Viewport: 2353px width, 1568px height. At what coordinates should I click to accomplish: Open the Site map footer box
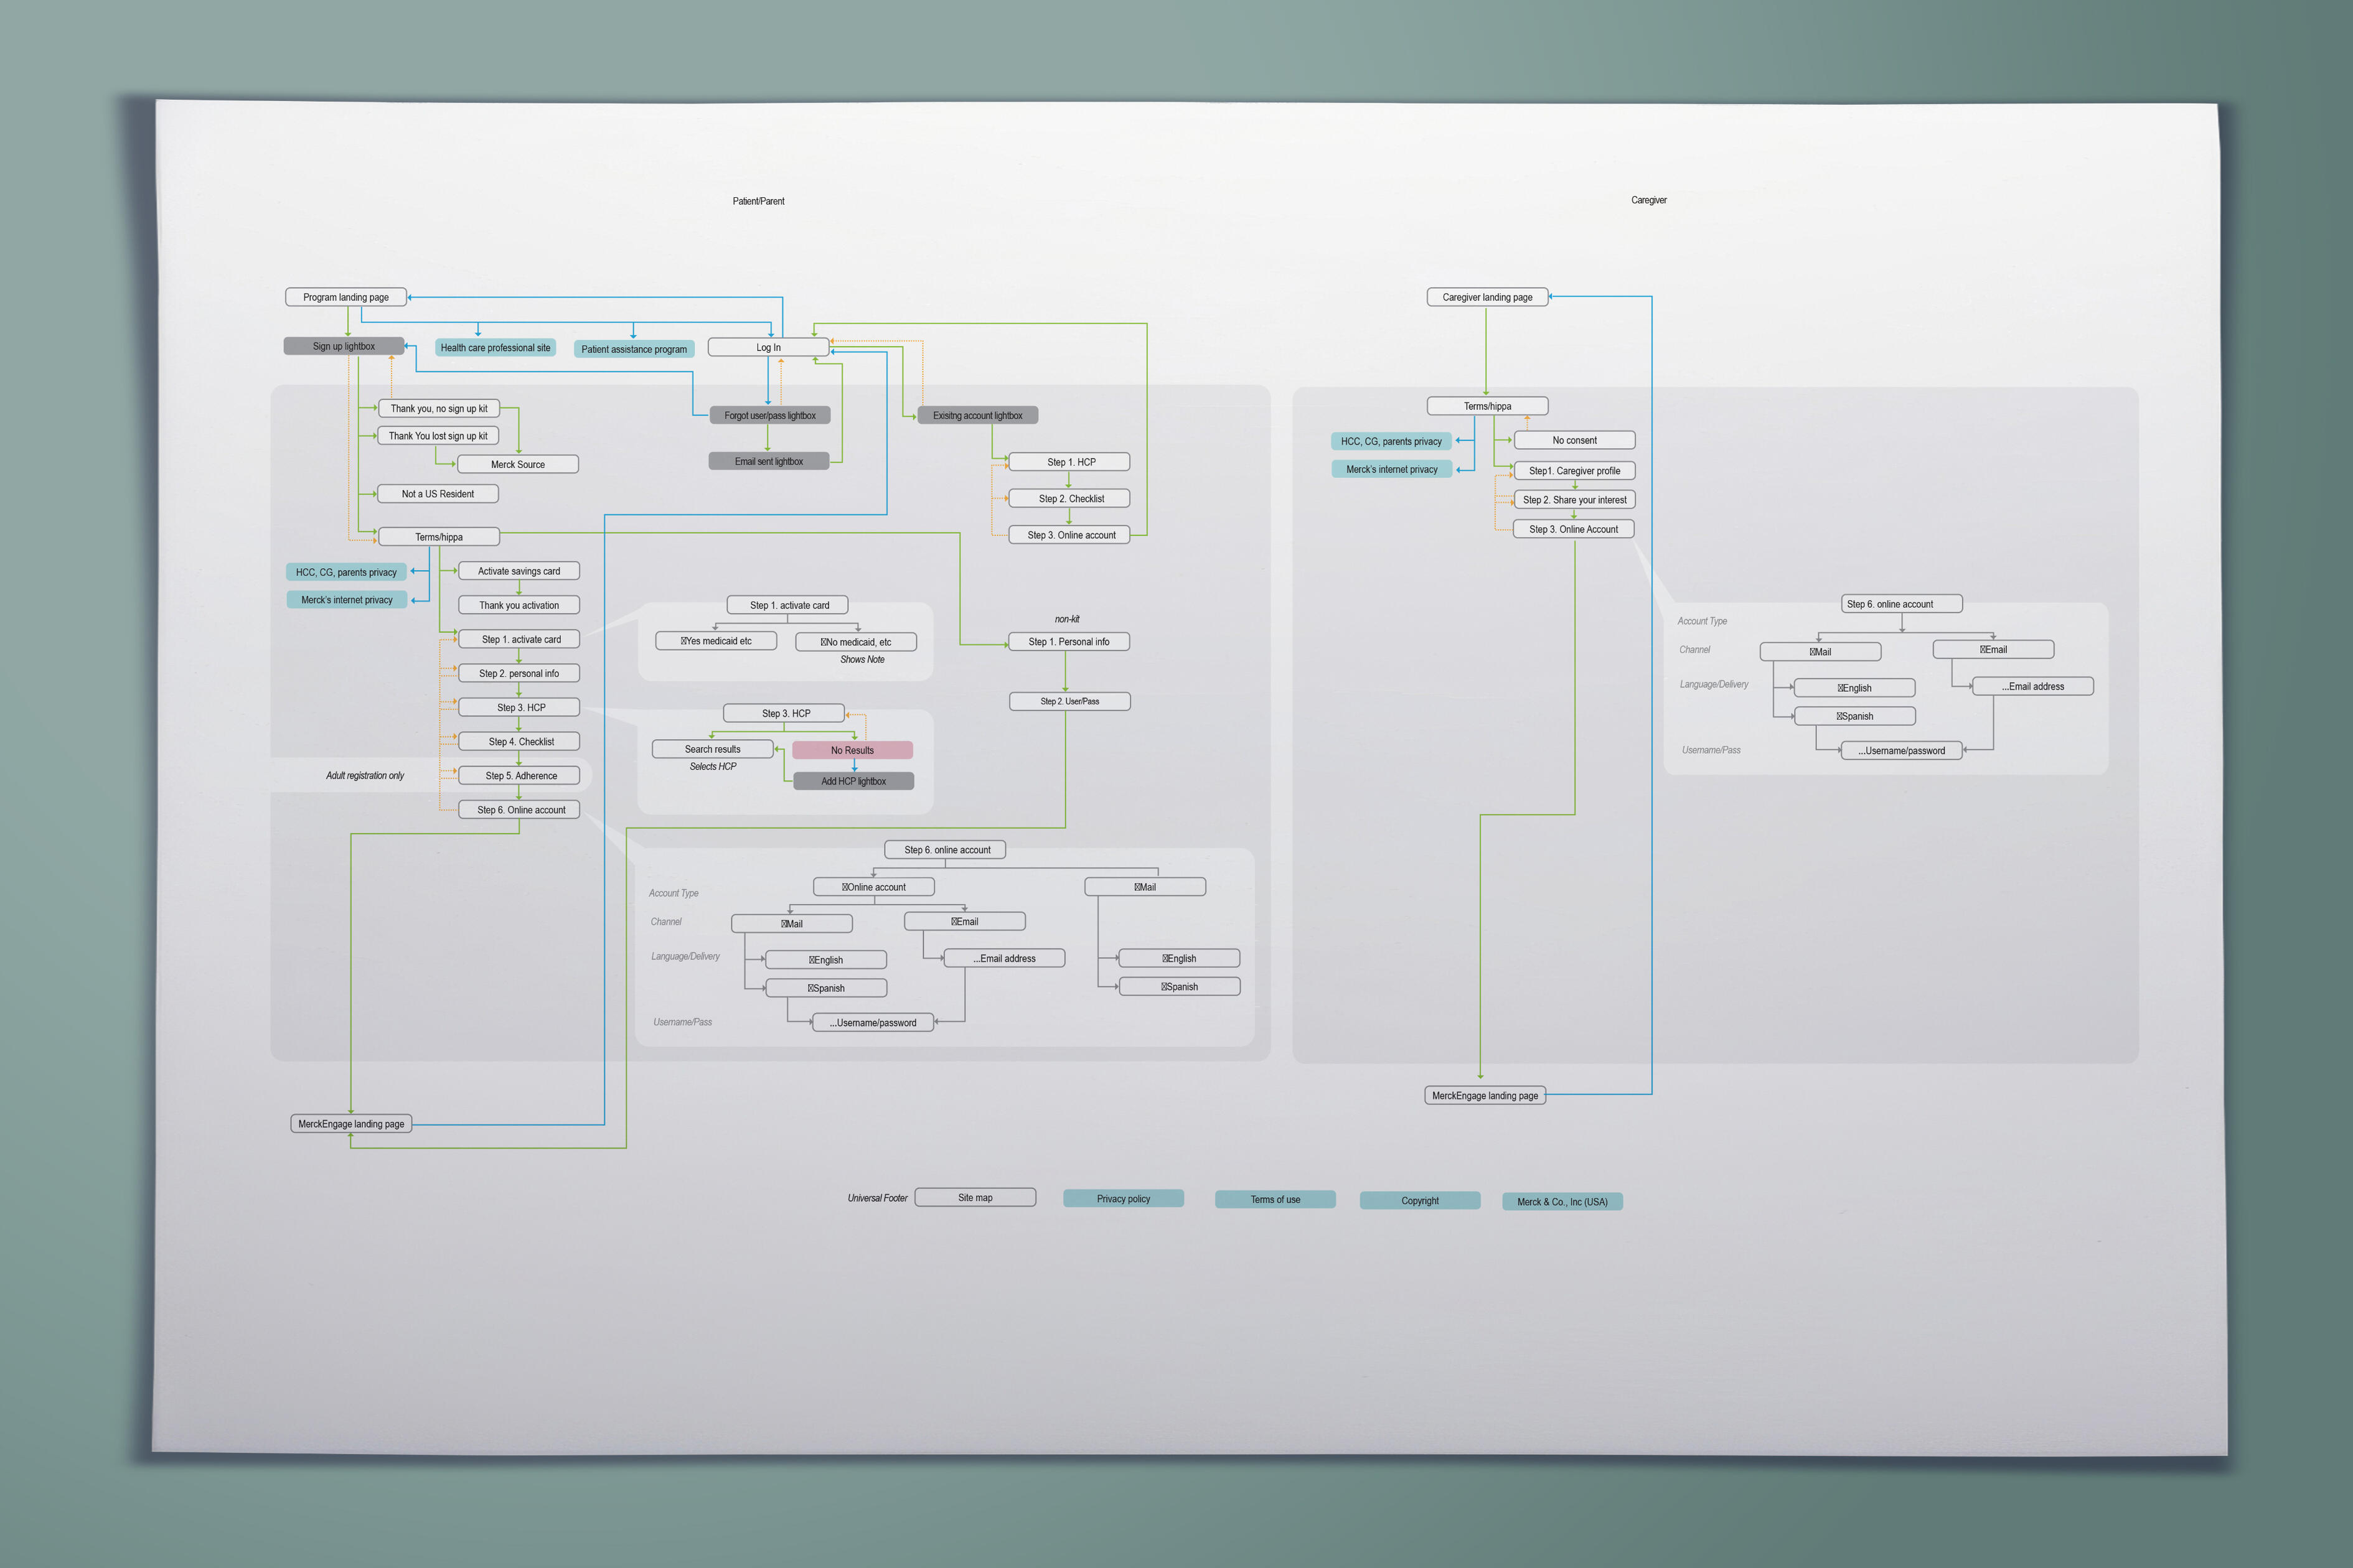coord(975,1197)
